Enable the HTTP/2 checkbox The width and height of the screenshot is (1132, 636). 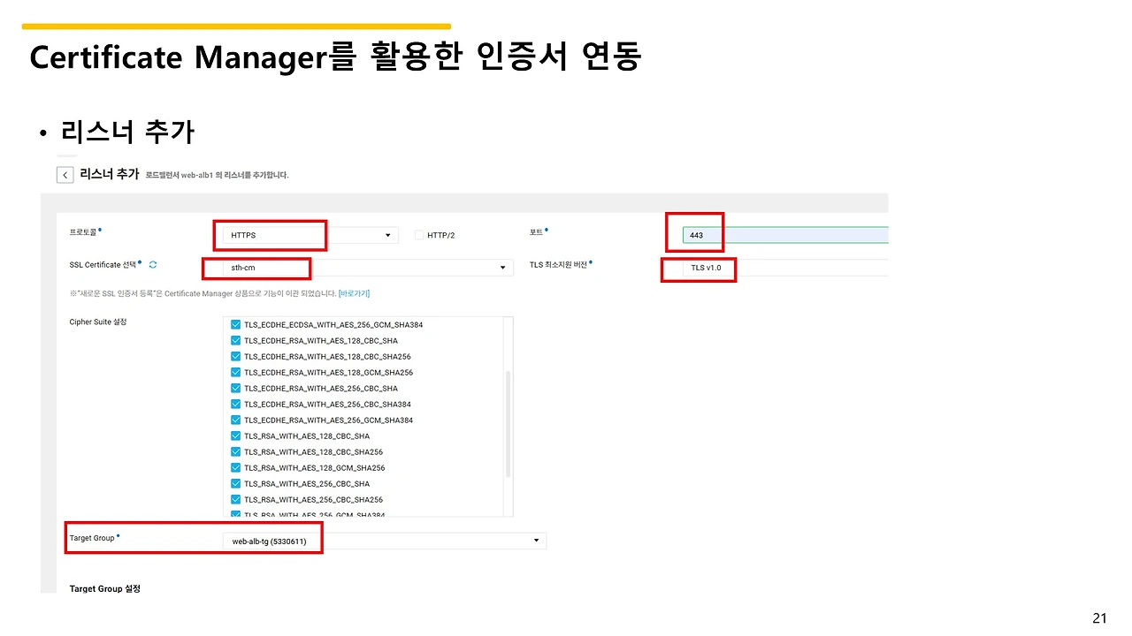click(419, 236)
